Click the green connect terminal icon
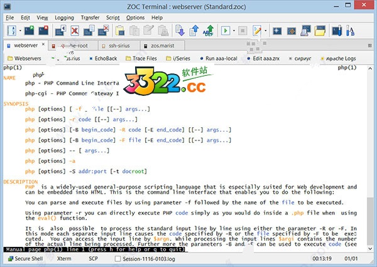Screen dimensions: 377x267 [x=30, y=31]
